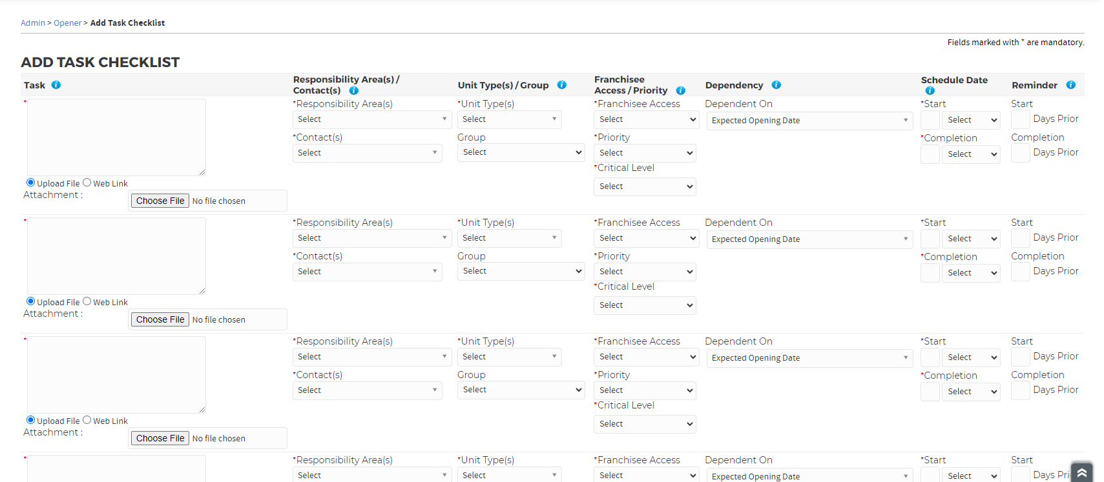This screenshot has height=482, width=1104.
Task: Select Upload File radio in third task row
Action: click(x=30, y=420)
